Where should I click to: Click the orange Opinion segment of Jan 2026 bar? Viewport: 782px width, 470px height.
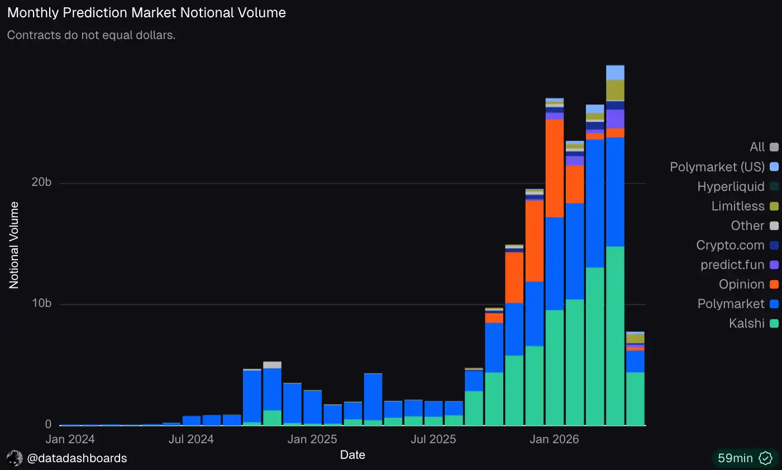555,168
